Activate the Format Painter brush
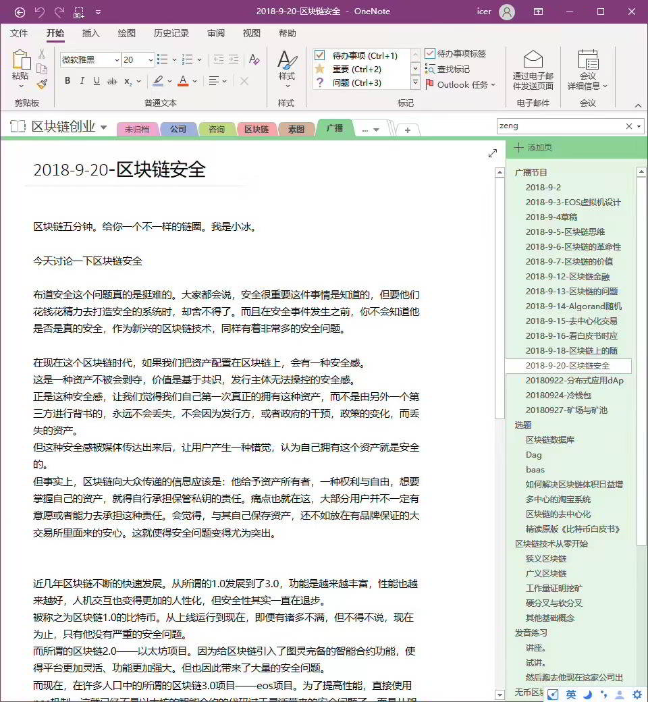This screenshot has height=702, width=648. [x=42, y=84]
